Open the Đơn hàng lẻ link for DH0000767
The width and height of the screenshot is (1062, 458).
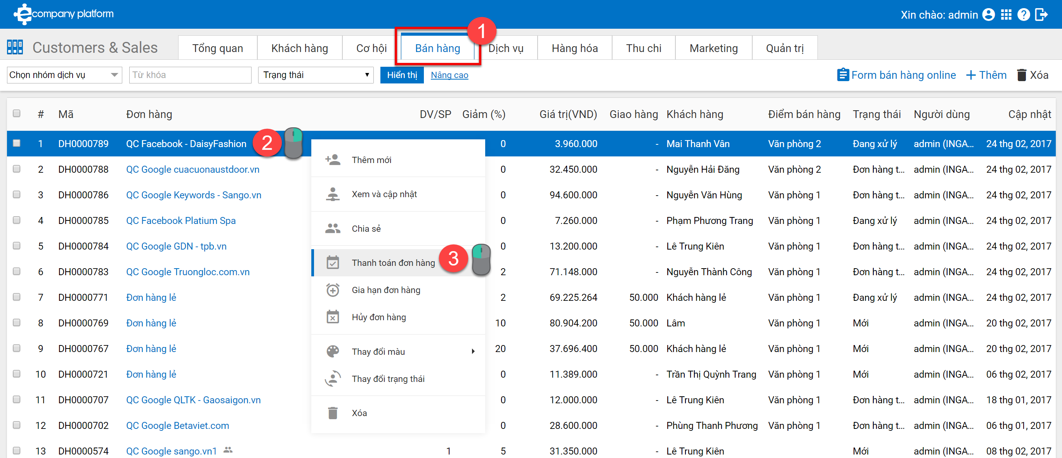pyautogui.click(x=151, y=349)
